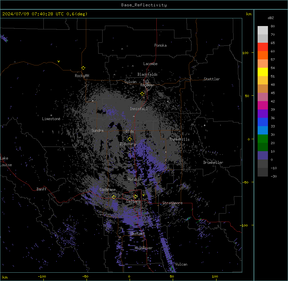This screenshot has height=281, width=288.
Task: Click the -30 value on the dBZ legend
Action: [x=274, y=176]
